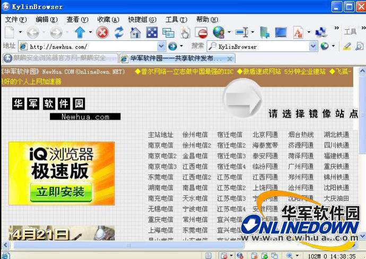
Task: Click the 立即安装 green install button
Action: (60, 192)
